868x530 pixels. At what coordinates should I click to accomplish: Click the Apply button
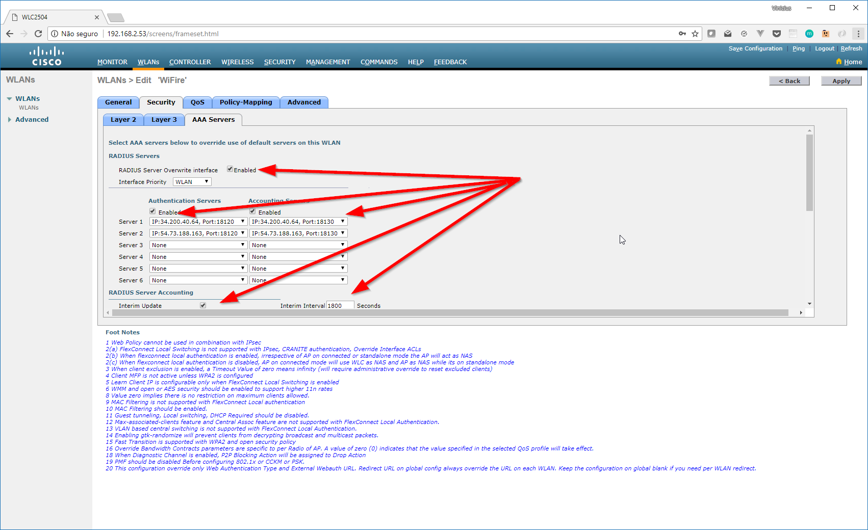point(841,81)
